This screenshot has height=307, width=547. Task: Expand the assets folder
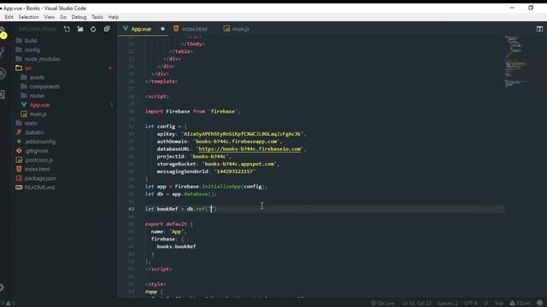(32, 78)
